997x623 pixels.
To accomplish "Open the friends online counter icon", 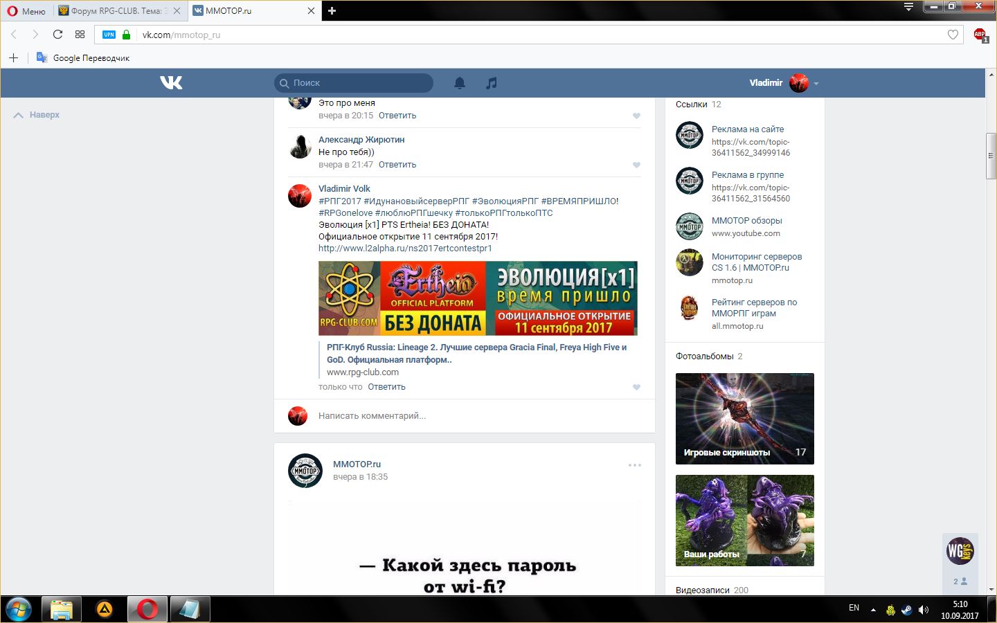I will pos(960,581).
